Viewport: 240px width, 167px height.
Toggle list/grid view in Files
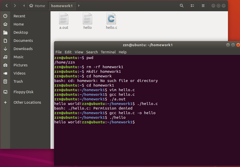point(192,6)
